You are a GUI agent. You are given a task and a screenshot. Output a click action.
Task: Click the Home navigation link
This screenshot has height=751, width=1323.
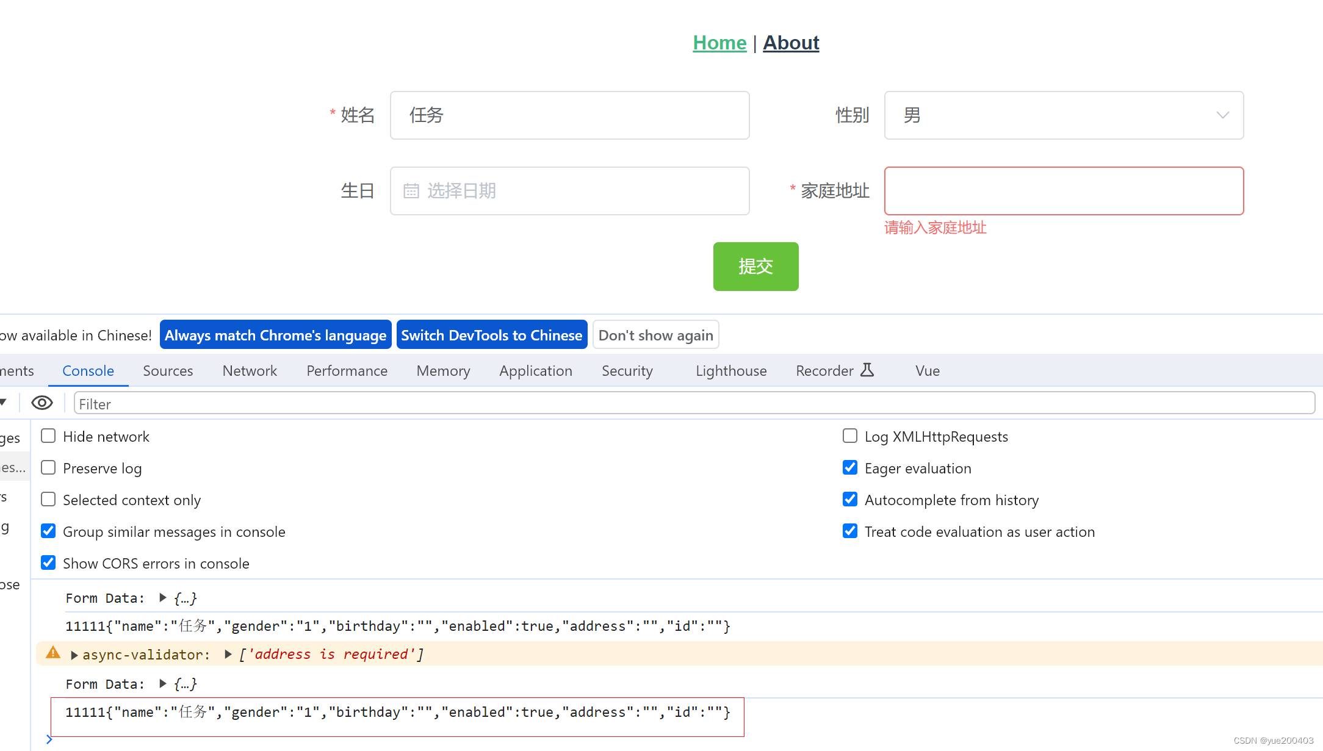(x=719, y=41)
